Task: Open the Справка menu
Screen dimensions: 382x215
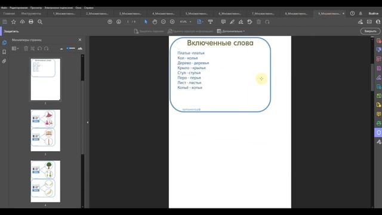Action: click(x=89, y=8)
